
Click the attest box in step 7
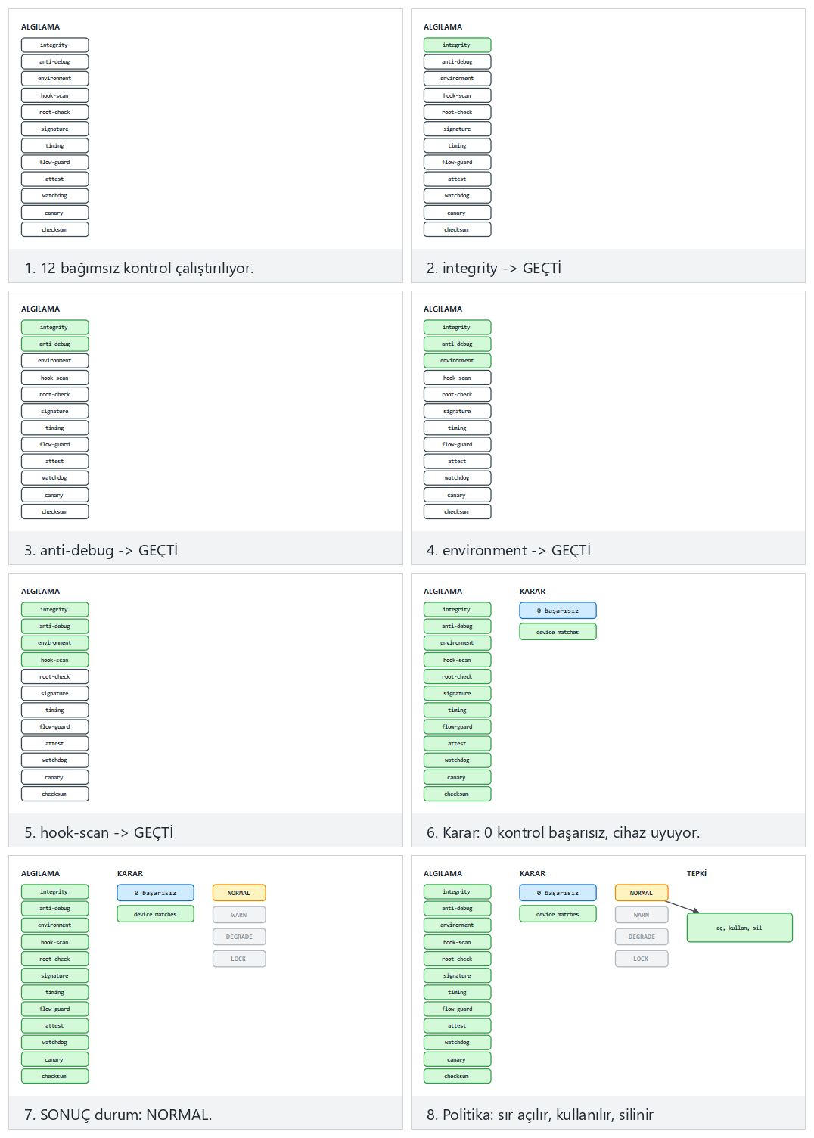click(54, 1026)
